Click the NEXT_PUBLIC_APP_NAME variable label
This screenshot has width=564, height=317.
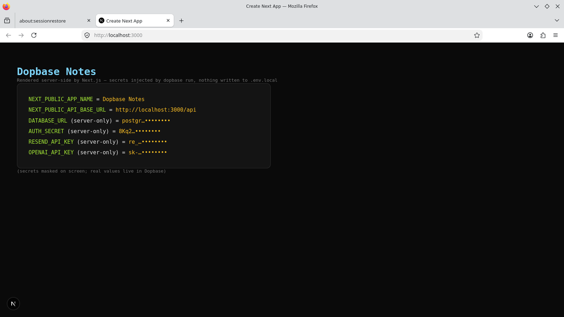(61, 99)
